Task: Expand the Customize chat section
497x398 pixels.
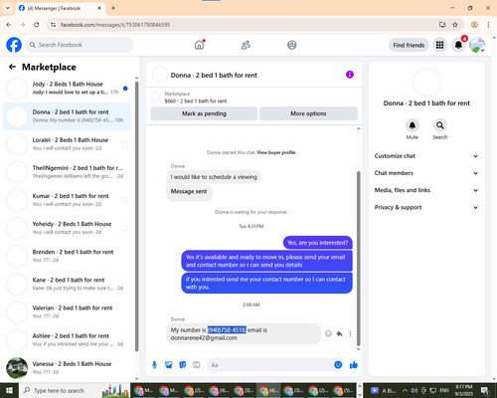Action: [426, 156]
